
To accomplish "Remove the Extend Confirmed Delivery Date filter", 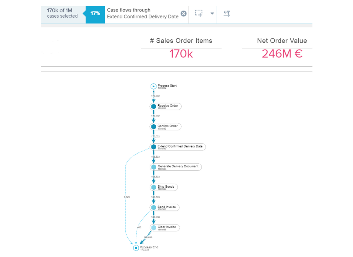I will [x=183, y=13].
